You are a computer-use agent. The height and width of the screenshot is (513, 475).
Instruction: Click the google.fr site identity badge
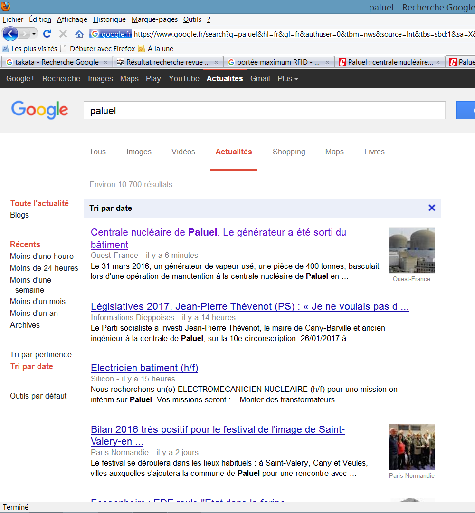[111, 34]
